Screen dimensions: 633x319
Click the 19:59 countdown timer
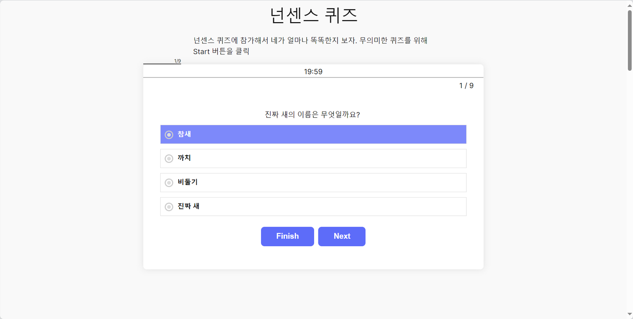click(313, 72)
